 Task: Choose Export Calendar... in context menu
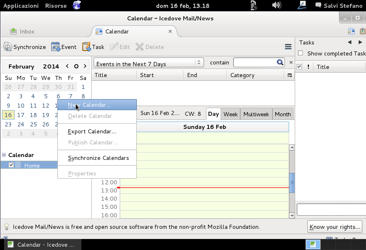(x=92, y=131)
